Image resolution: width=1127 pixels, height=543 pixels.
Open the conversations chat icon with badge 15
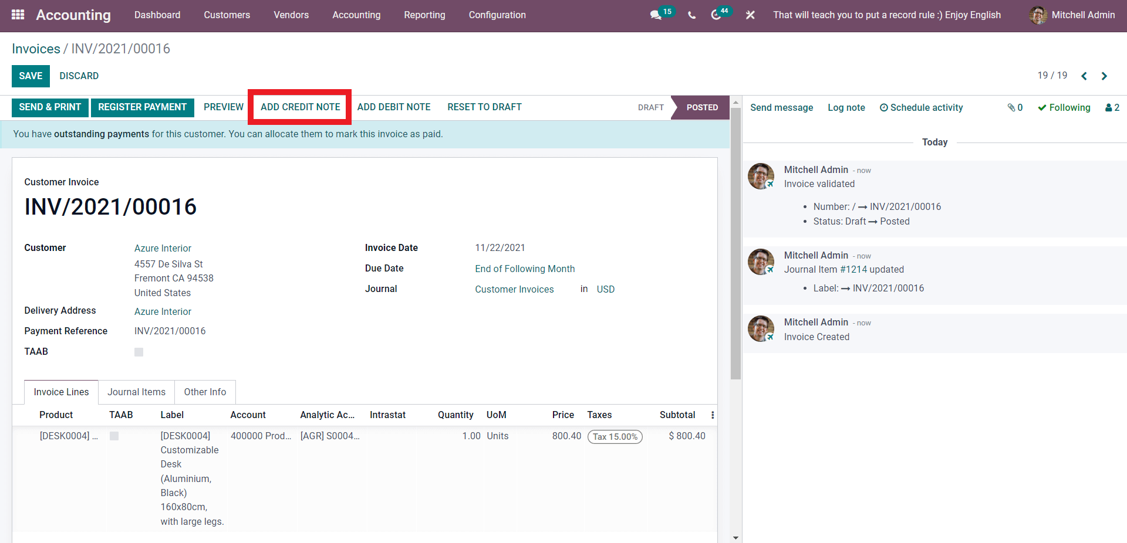[656, 15]
